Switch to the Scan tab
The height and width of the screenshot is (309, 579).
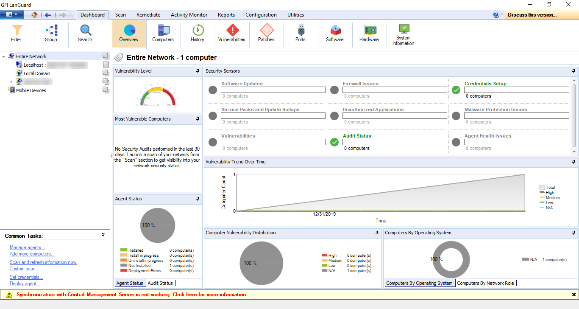coord(120,15)
